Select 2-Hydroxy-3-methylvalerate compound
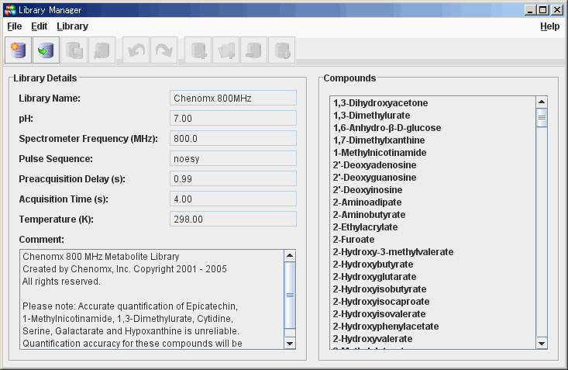The width and height of the screenshot is (568, 370). tap(433, 252)
